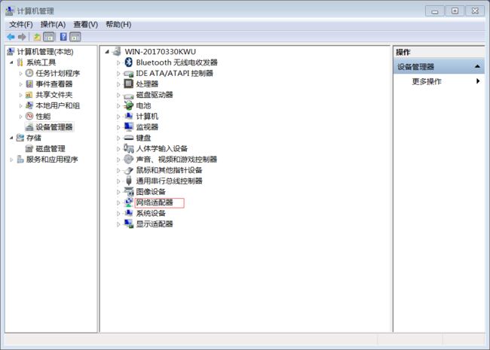Select the 图像设备 label
Image resolution: width=490 pixels, height=350 pixels.
(151, 191)
